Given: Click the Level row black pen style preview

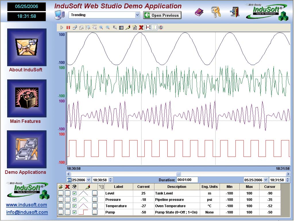Looking at the screenshot, I should click(83, 193).
